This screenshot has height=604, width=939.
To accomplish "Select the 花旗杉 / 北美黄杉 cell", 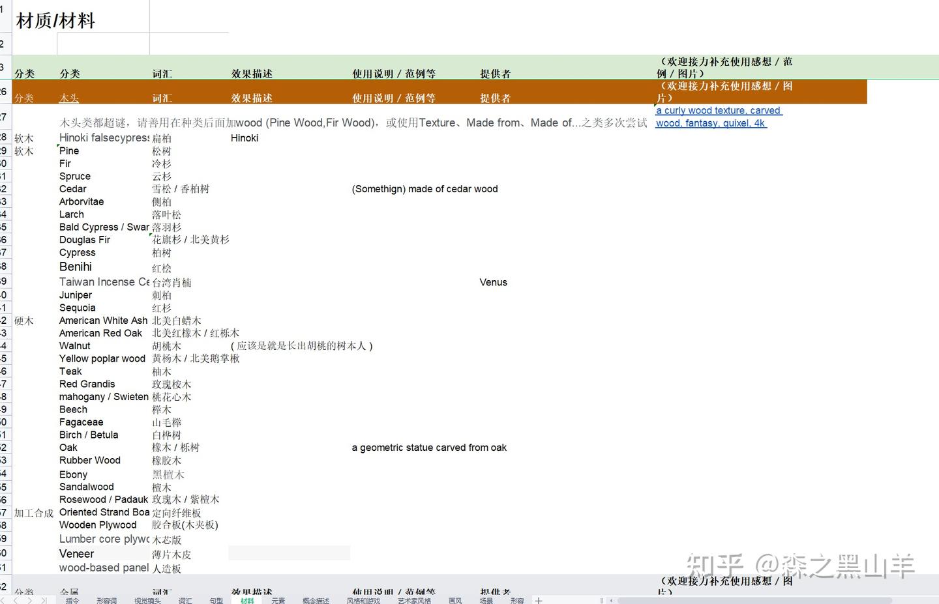I will [x=190, y=240].
